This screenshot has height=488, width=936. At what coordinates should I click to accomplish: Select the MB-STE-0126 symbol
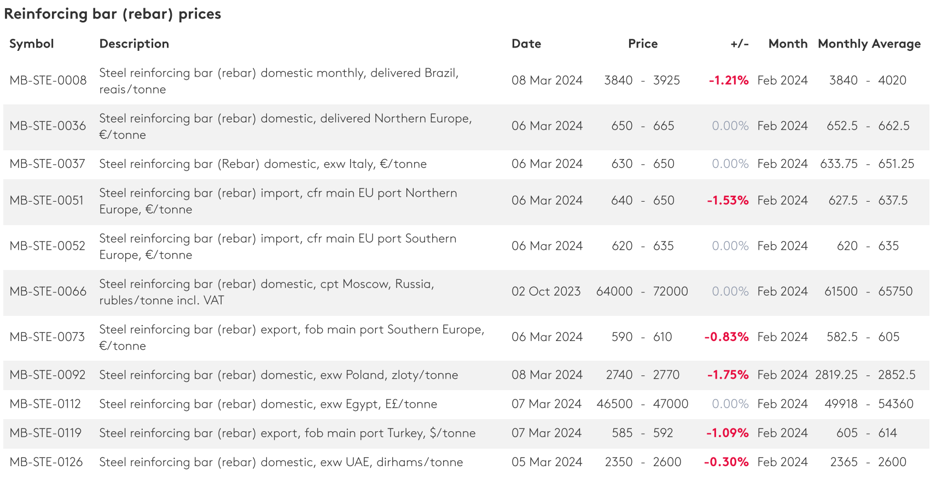point(46,462)
